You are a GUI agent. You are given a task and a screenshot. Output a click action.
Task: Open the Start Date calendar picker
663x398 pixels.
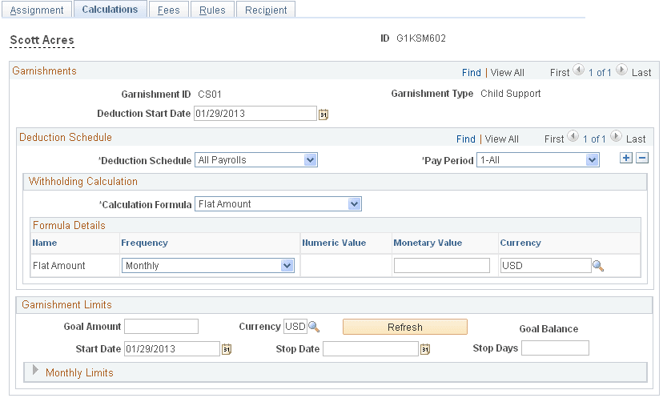[227, 349]
